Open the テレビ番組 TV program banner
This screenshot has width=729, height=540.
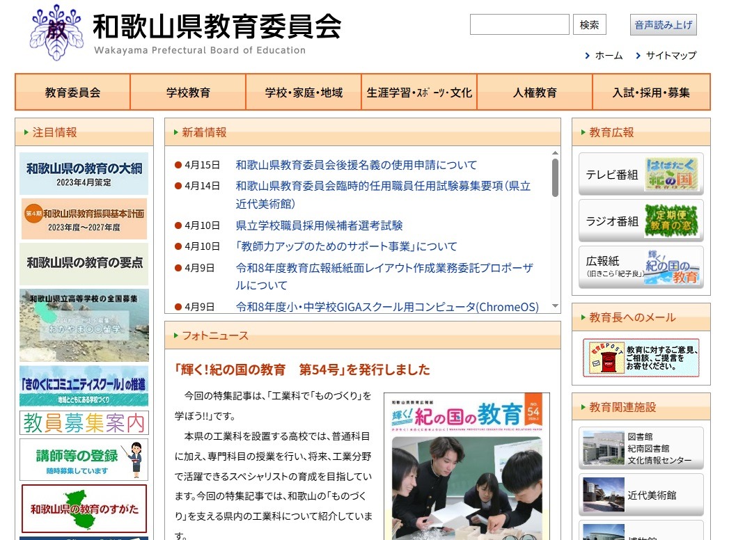[x=641, y=173]
